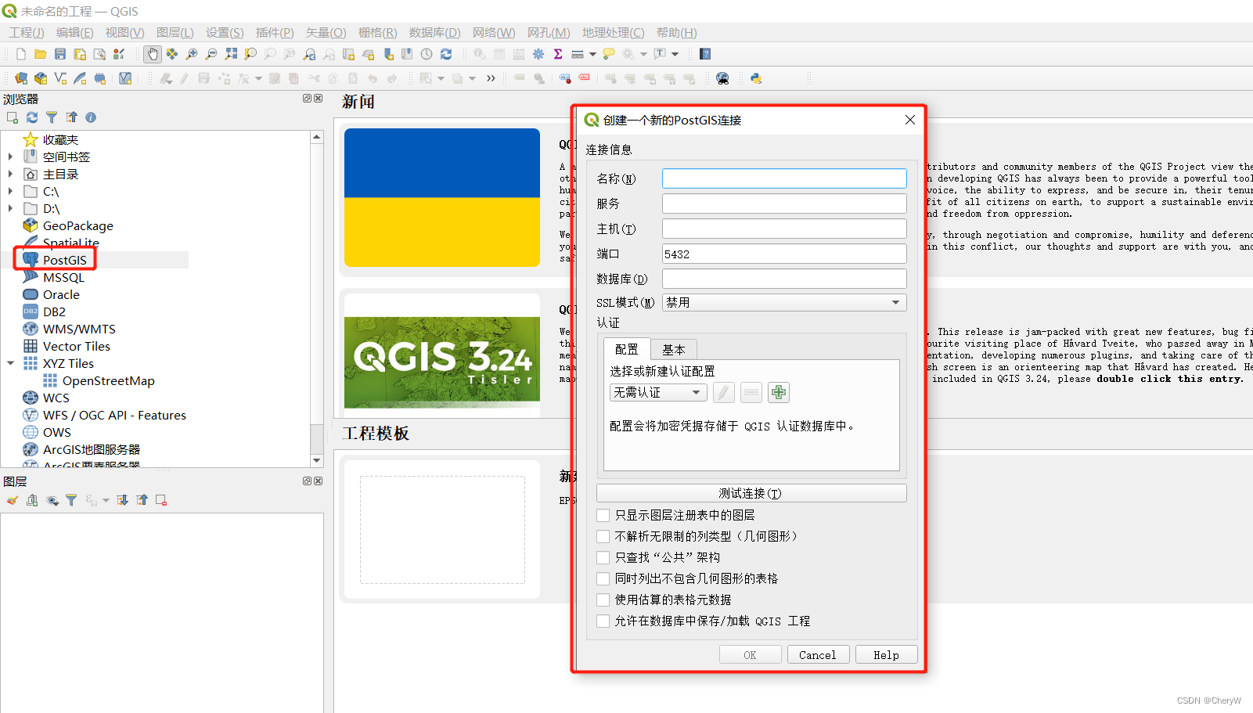Select PostGIS in the browser tree
This screenshot has width=1253, height=713.
click(65, 260)
